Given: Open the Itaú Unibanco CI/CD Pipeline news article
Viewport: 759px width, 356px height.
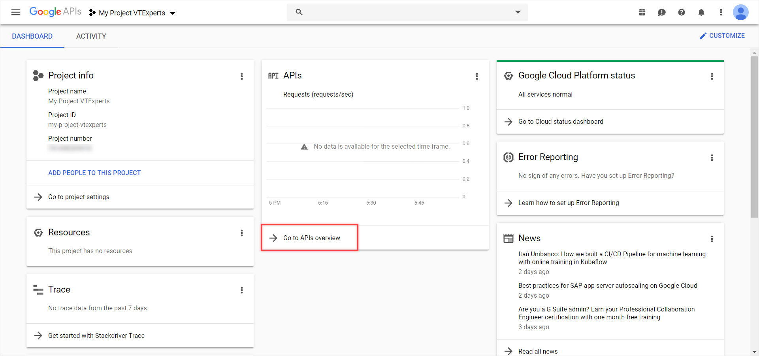Looking at the screenshot, I should (x=612, y=258).
